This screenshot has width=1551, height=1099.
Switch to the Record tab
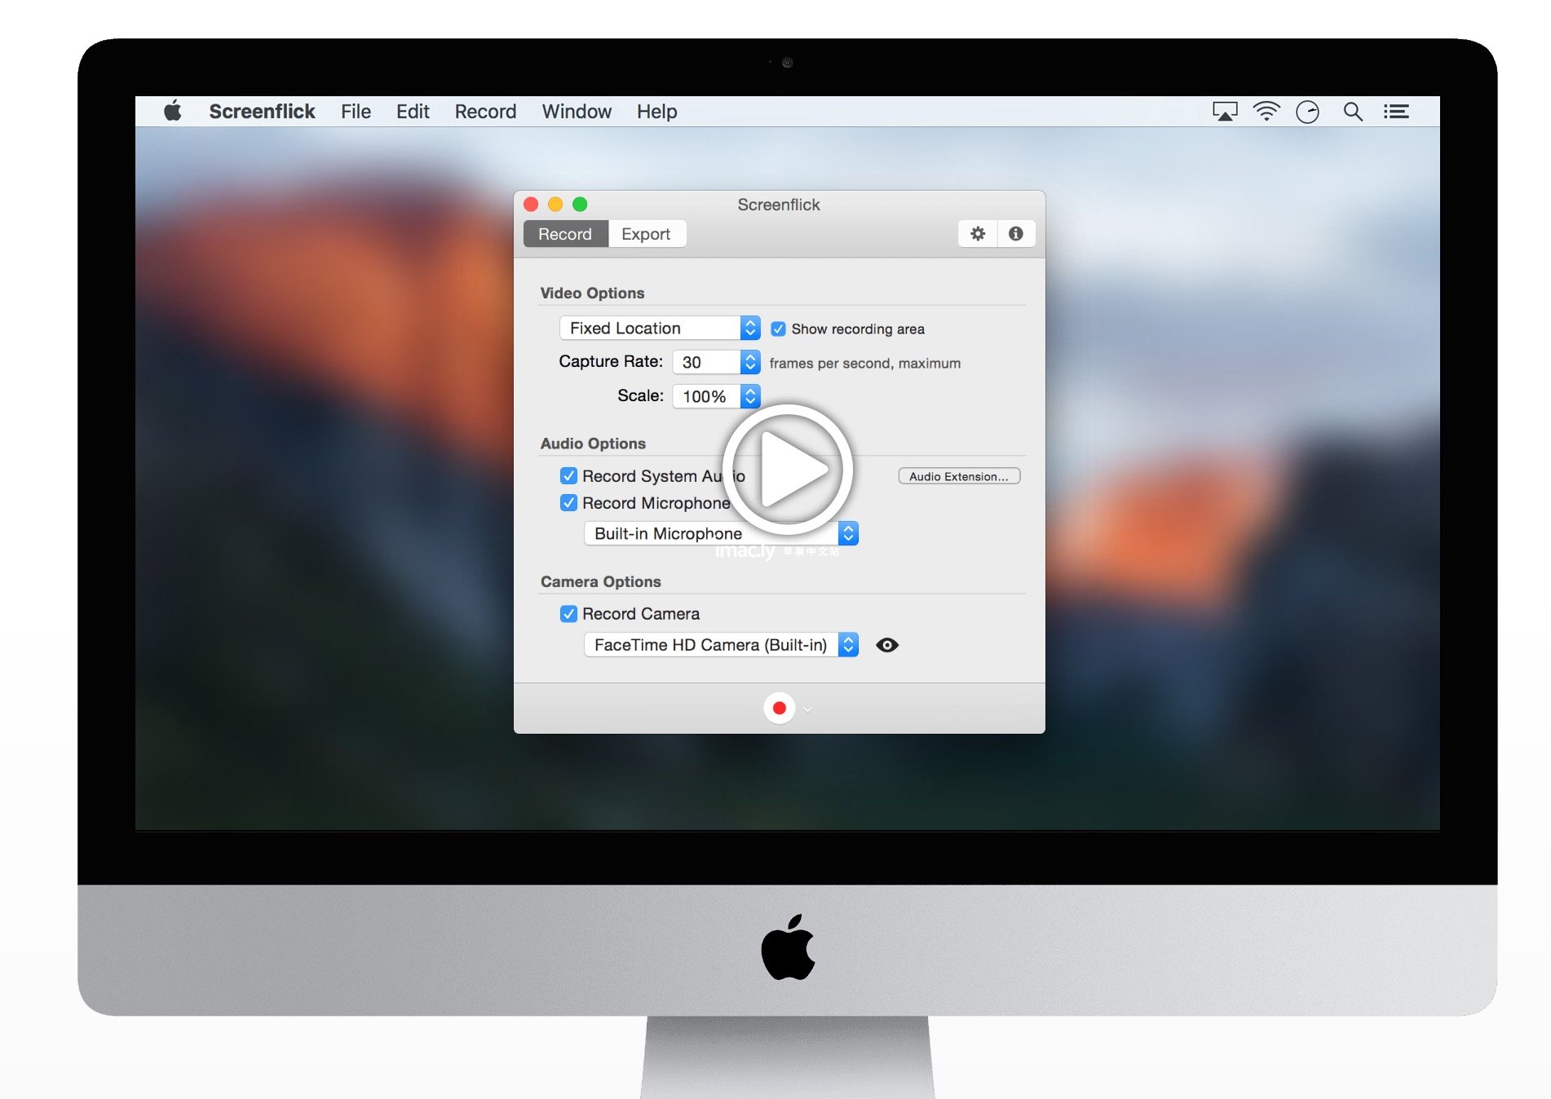click(x=565, y=234)
